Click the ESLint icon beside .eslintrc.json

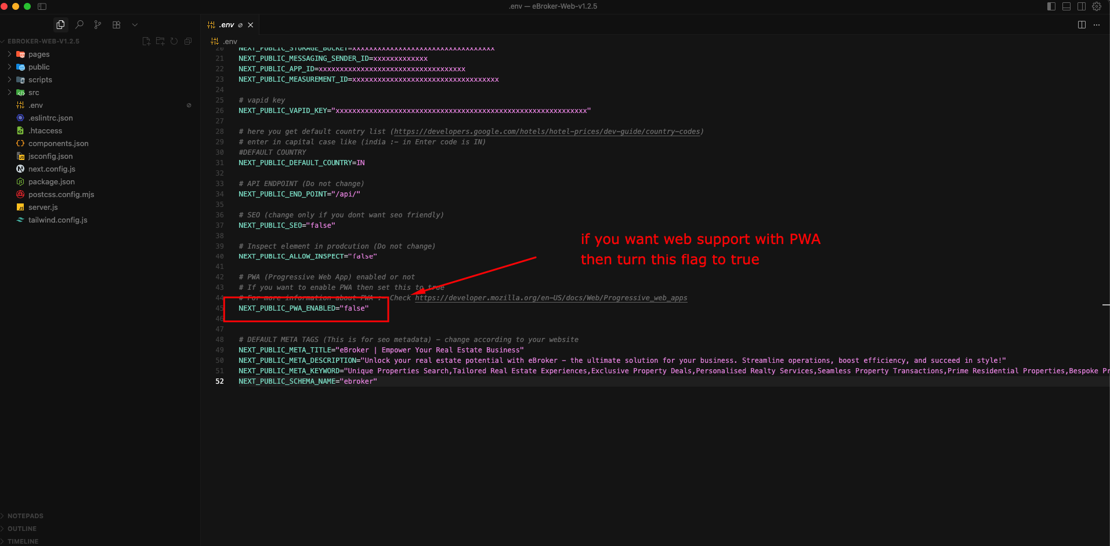[20, 118]
